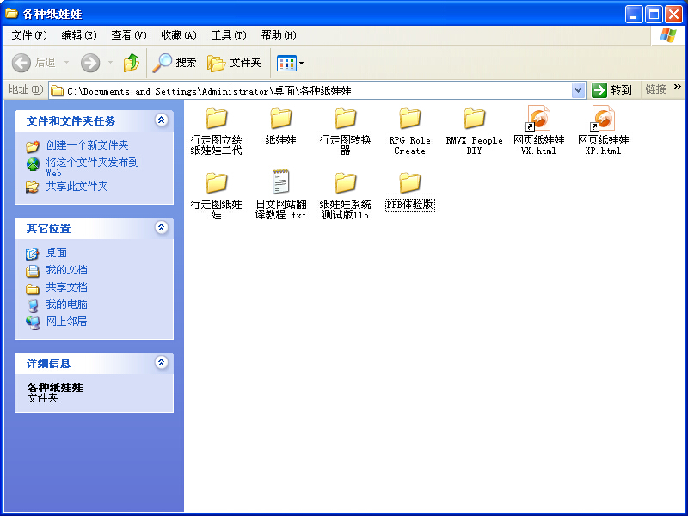Click the Back (后退) arrow icon
688x516 pixels.
click(21, 63)
